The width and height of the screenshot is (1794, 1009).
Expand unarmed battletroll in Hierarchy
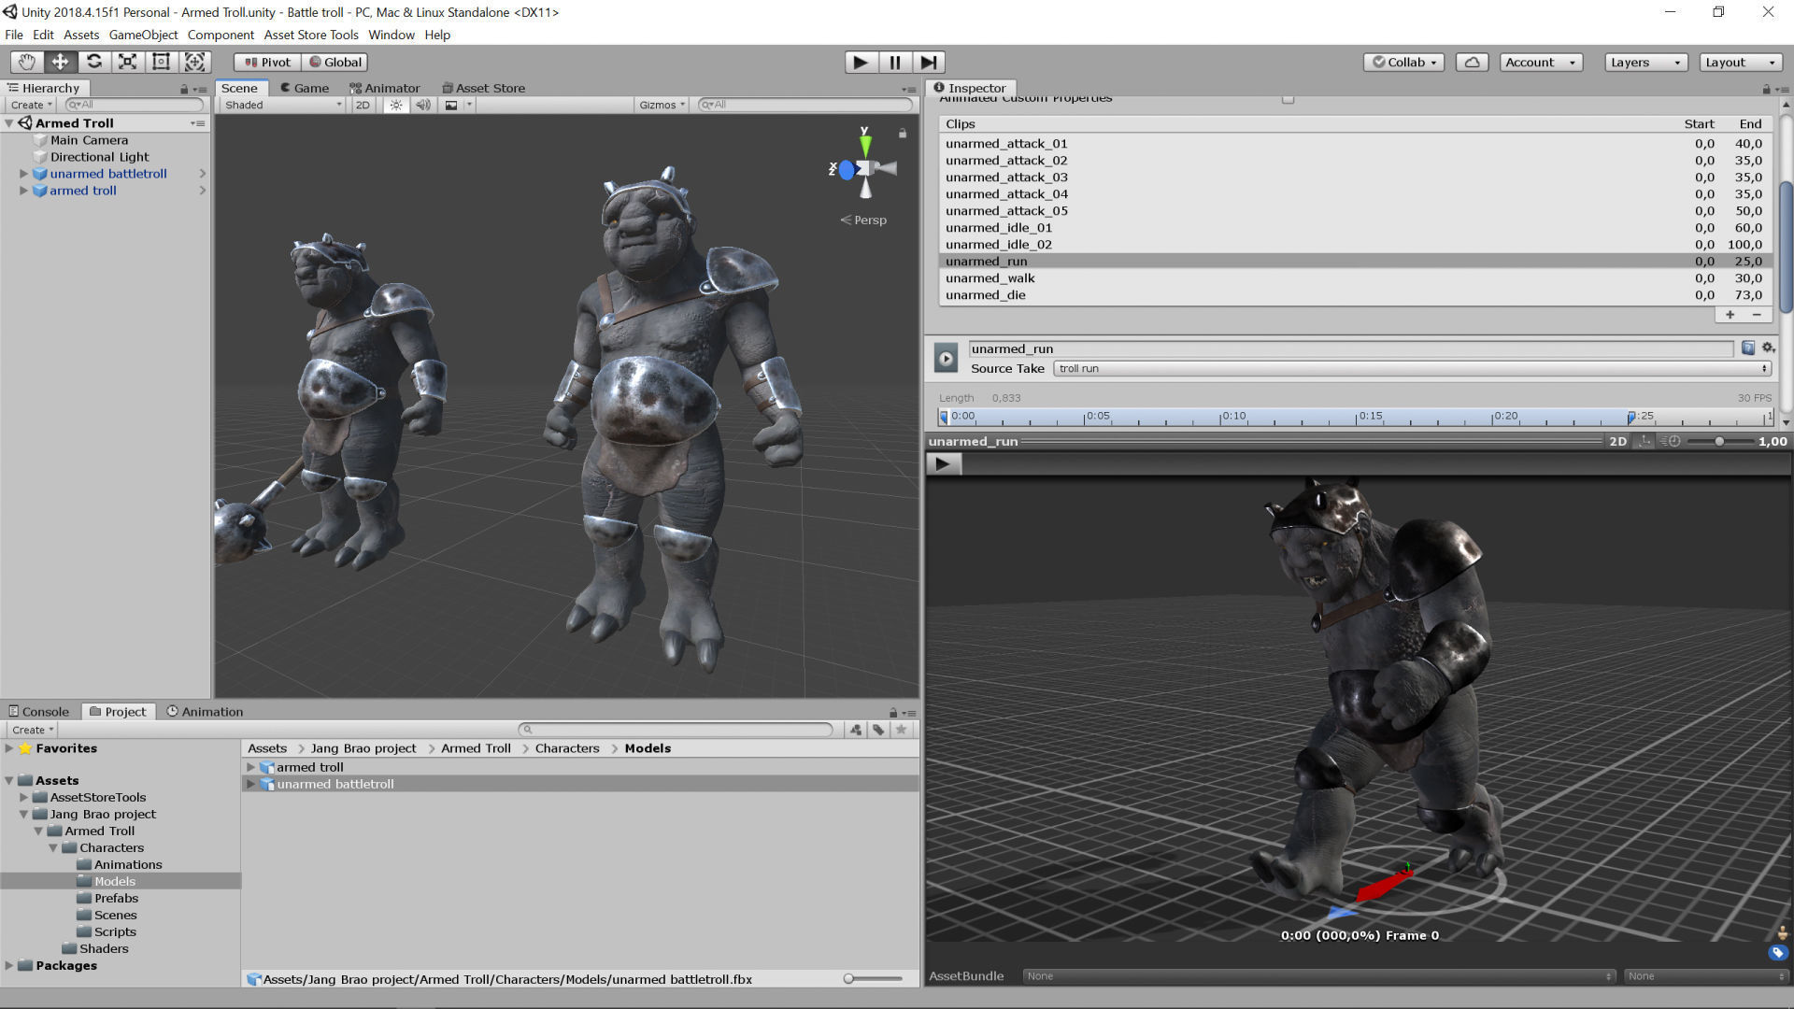tap(23, 174)
